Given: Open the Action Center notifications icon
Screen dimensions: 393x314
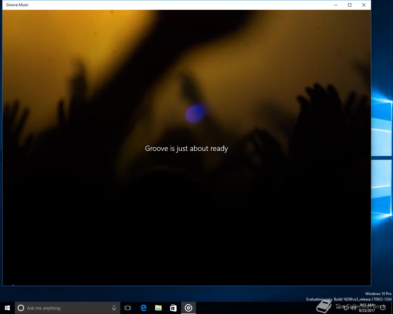Looking at the screenshot, I should [383, 308].
